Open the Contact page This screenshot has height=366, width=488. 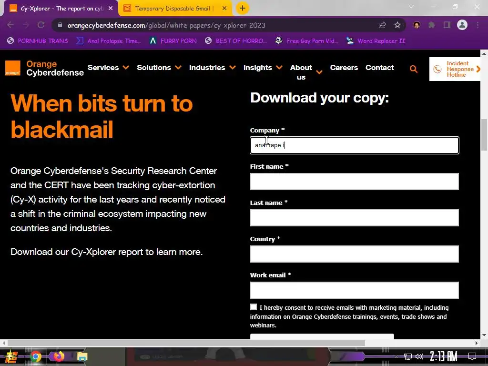(x=380, y=68)
